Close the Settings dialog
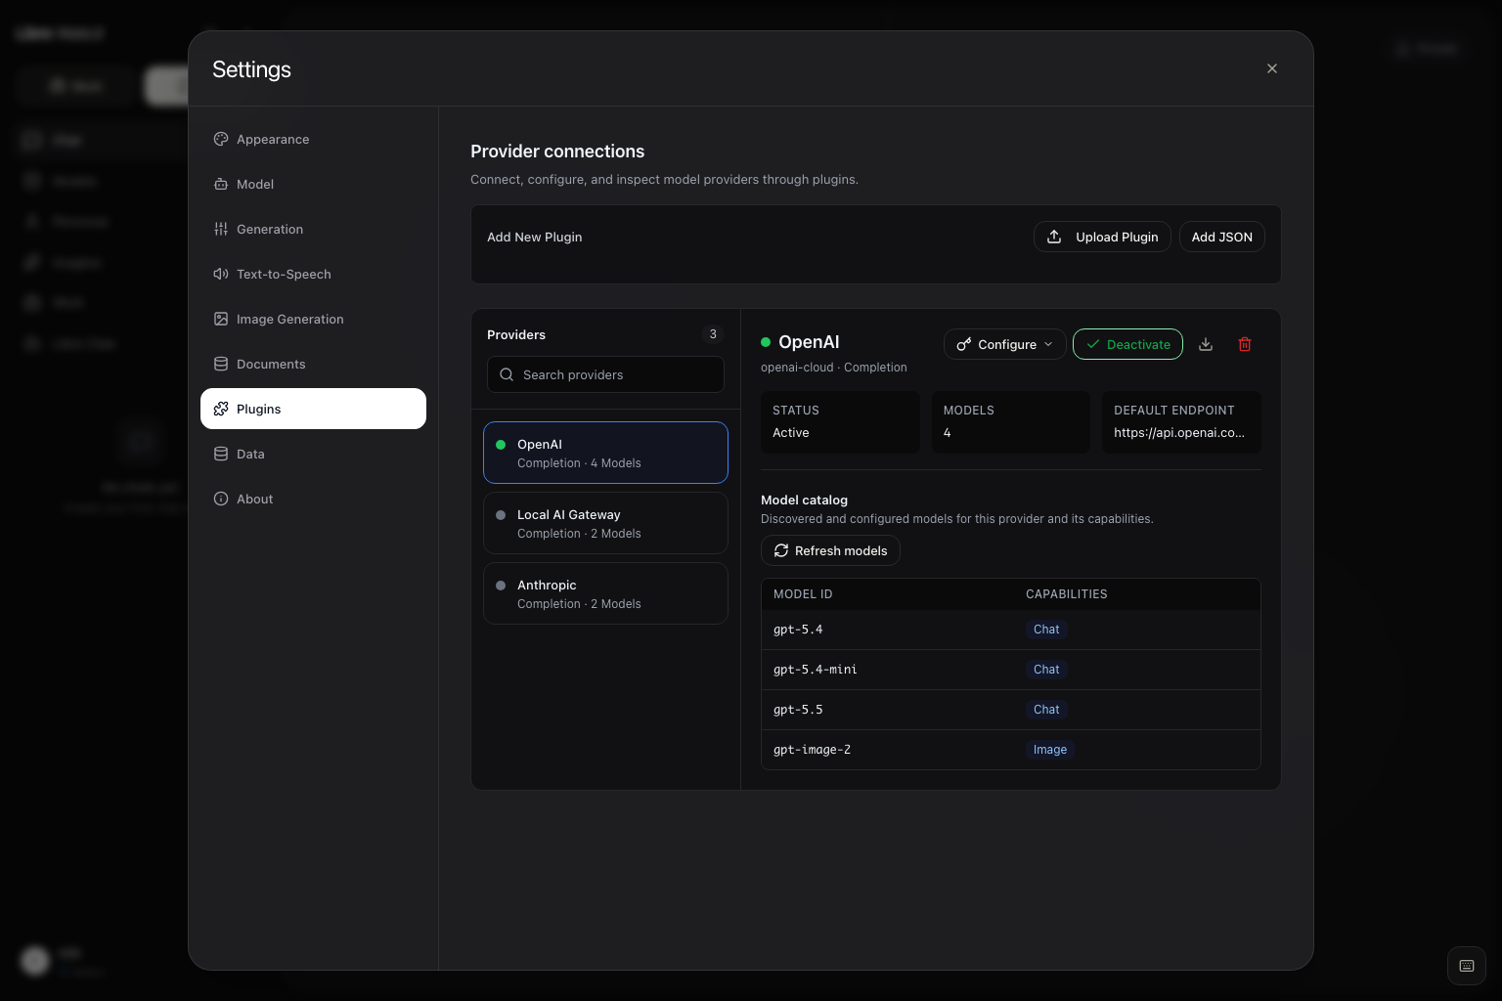 point(1272,68)
